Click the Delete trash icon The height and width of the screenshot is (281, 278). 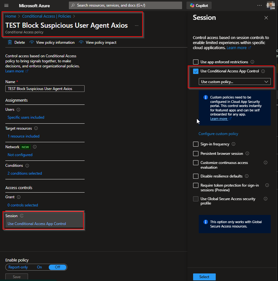[10, 42]
